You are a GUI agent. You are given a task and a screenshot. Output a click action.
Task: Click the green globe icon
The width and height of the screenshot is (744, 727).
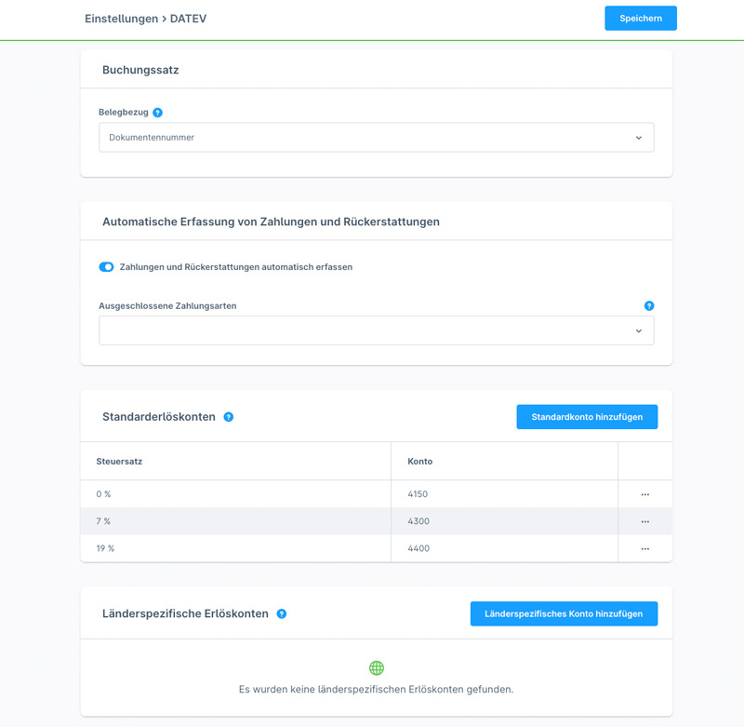click(377, 667)
